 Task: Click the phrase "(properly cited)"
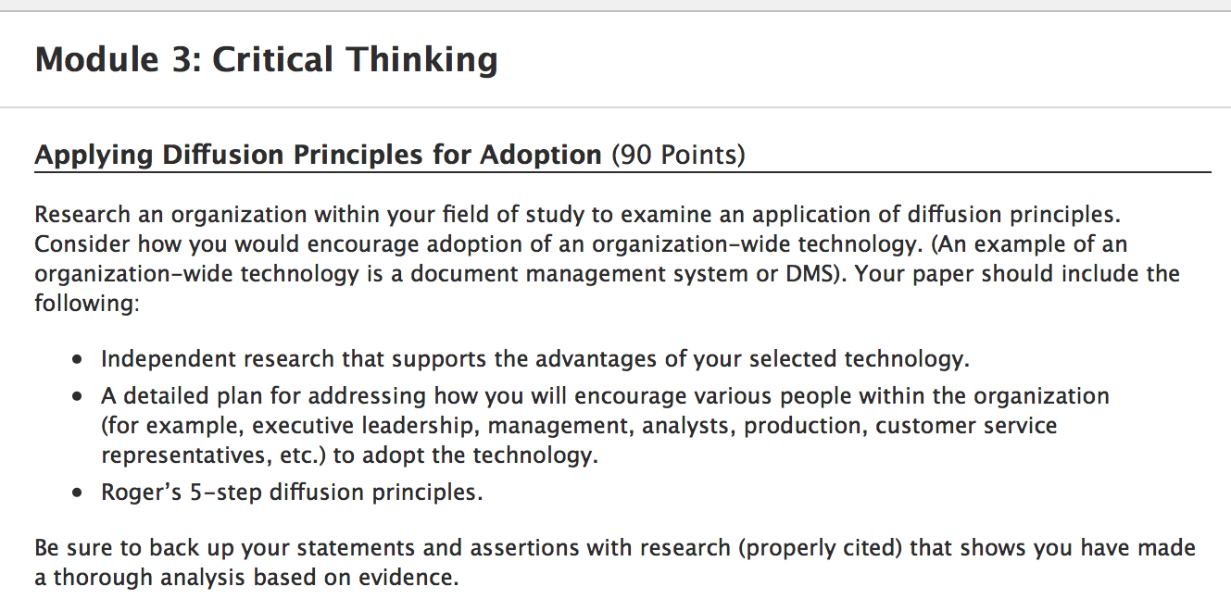click(x=820, y=548)
